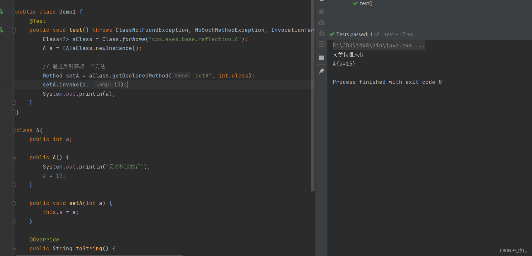532x256 pixels.
Task: Click 'this.a = a;' statement
Action: tap(61, 212)
